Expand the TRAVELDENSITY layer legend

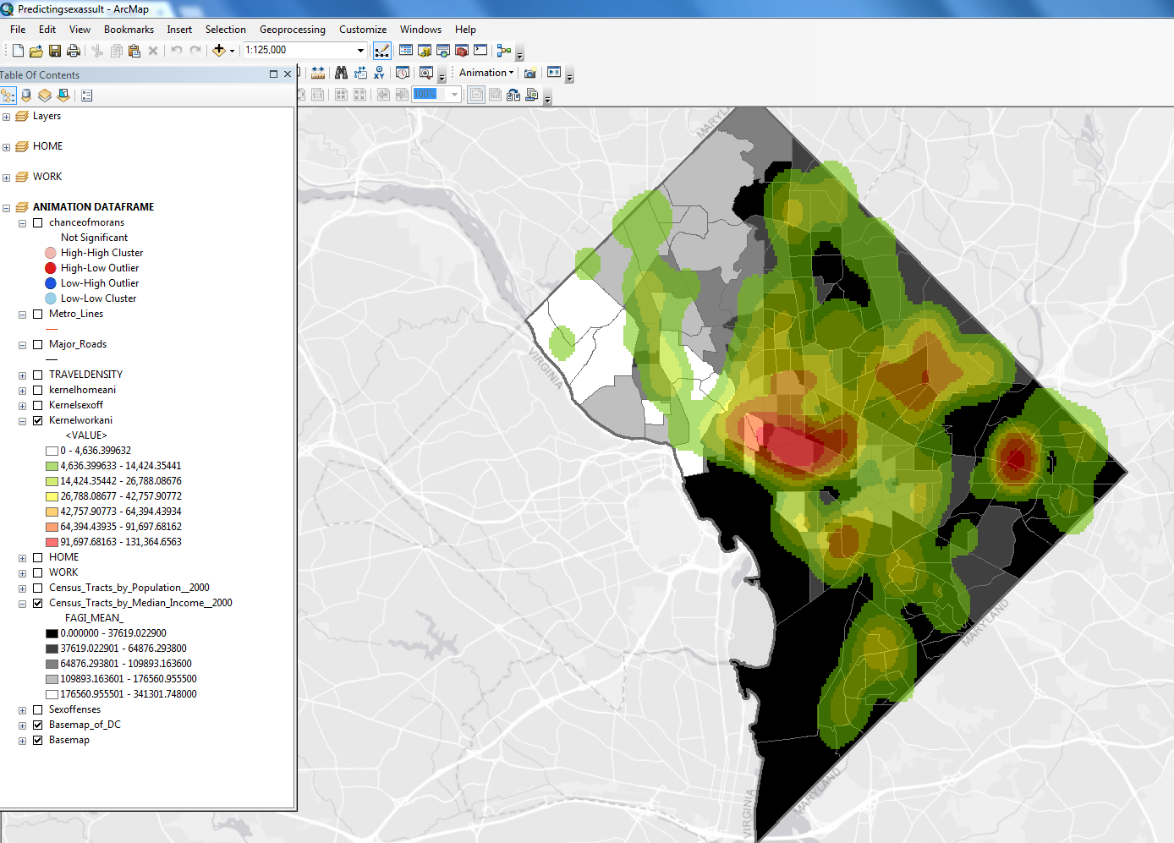click(22, 375)
